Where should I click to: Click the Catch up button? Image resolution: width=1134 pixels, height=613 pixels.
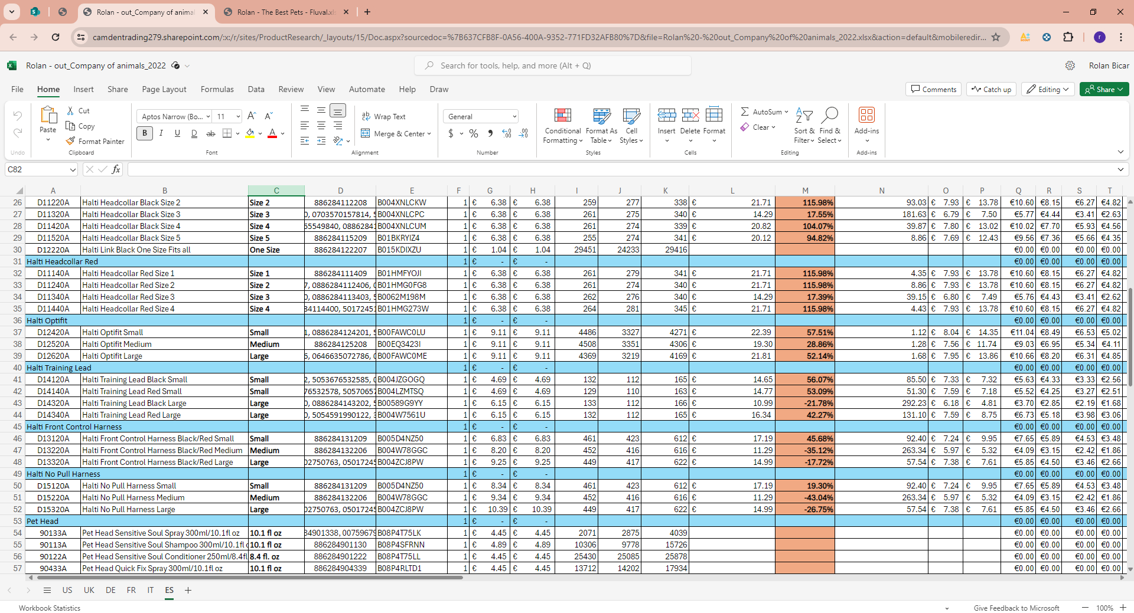991,90
